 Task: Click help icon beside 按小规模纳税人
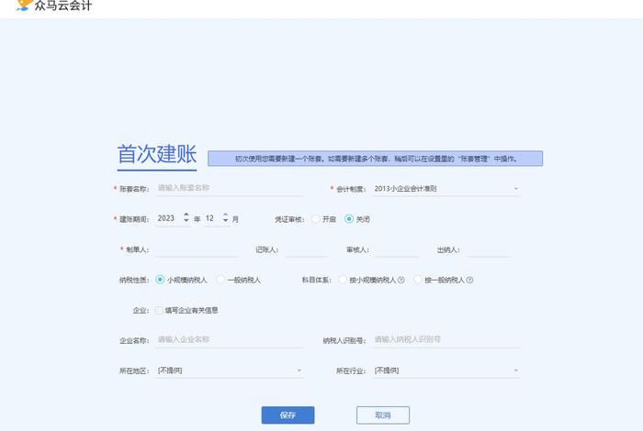pos(401,280)
